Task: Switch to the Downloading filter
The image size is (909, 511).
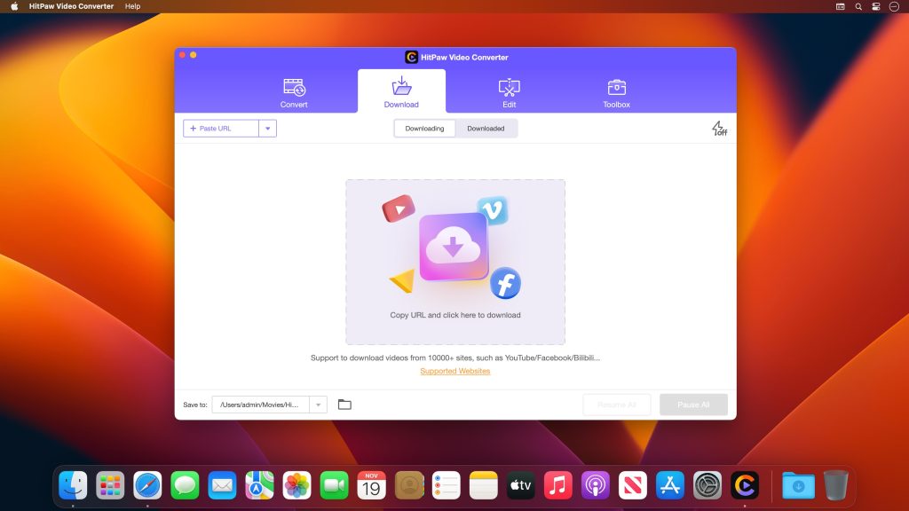Action: coord(424,128)
